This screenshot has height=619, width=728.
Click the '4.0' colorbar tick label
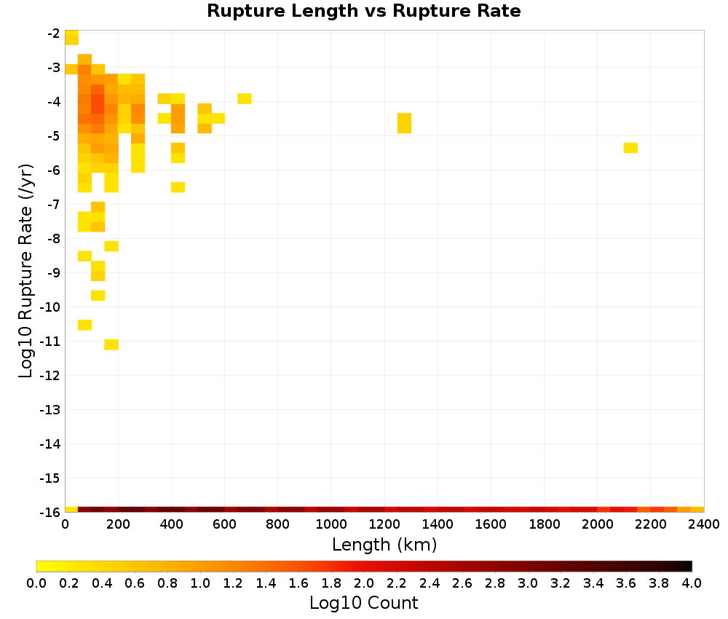click(692, 583)
